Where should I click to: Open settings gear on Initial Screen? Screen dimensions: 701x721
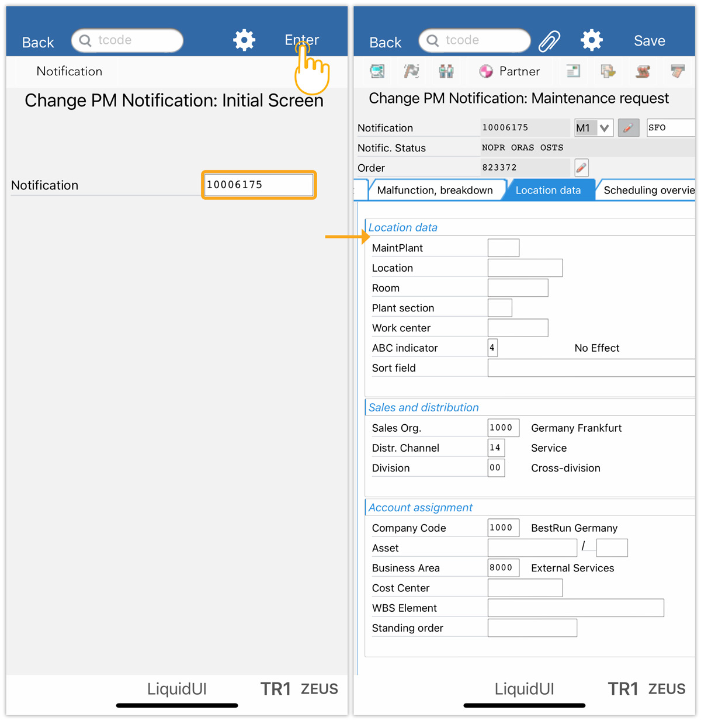pos(244,40)
